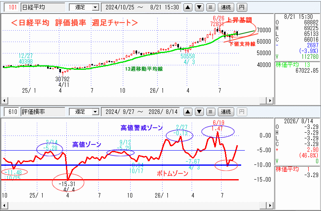Click the date range 2024/ 9/27 ～ 2026/ 8/14

(141, 112)
